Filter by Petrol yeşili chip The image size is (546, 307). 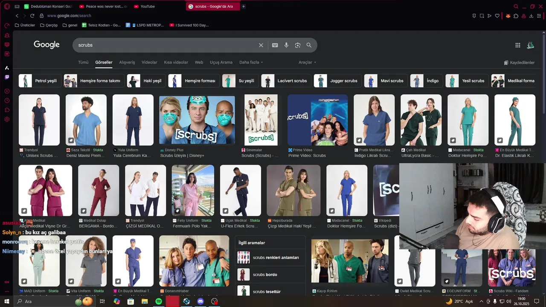click(x=40, y=81)
